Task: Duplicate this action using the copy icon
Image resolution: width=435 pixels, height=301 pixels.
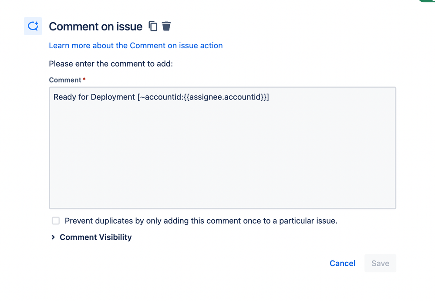Action: click(x=152, y=26)
